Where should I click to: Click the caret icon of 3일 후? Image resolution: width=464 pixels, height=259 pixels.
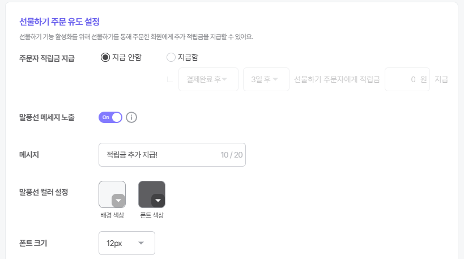(x=275, y=79)
